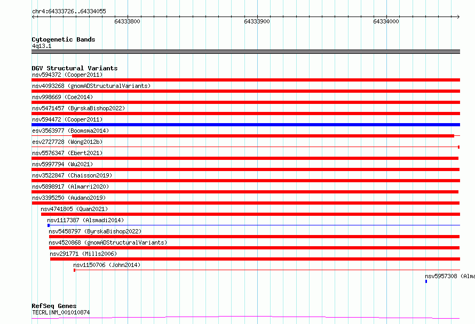Click nsv5997794 (Wu2021) label
475x324 pixels.
coord(62,164)
